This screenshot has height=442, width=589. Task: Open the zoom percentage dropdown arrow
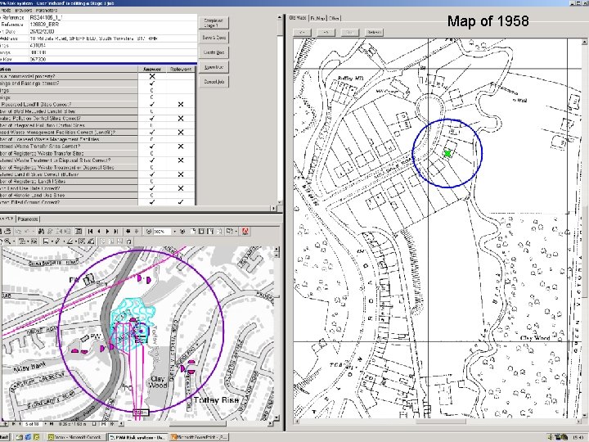(175, 232)
